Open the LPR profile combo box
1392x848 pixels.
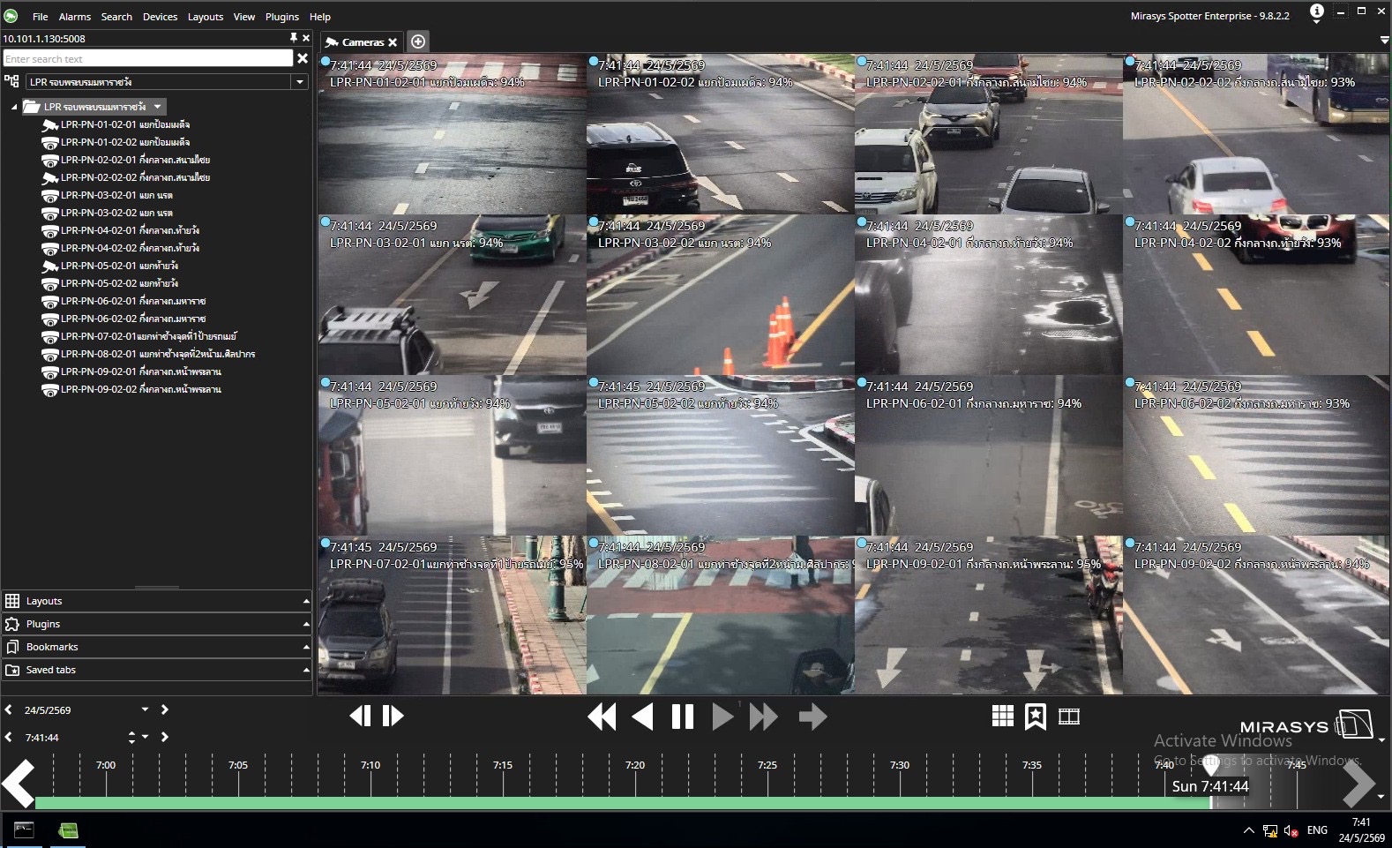166,81
